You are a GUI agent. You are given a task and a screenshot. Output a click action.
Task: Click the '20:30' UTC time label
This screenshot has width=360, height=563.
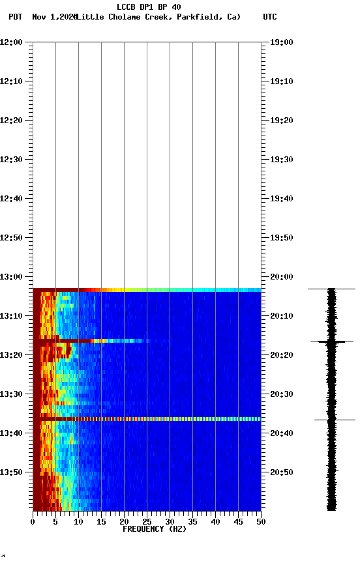pos(282,395)
